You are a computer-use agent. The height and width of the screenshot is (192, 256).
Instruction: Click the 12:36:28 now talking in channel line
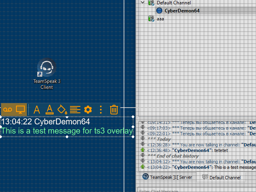click(201, 145)
